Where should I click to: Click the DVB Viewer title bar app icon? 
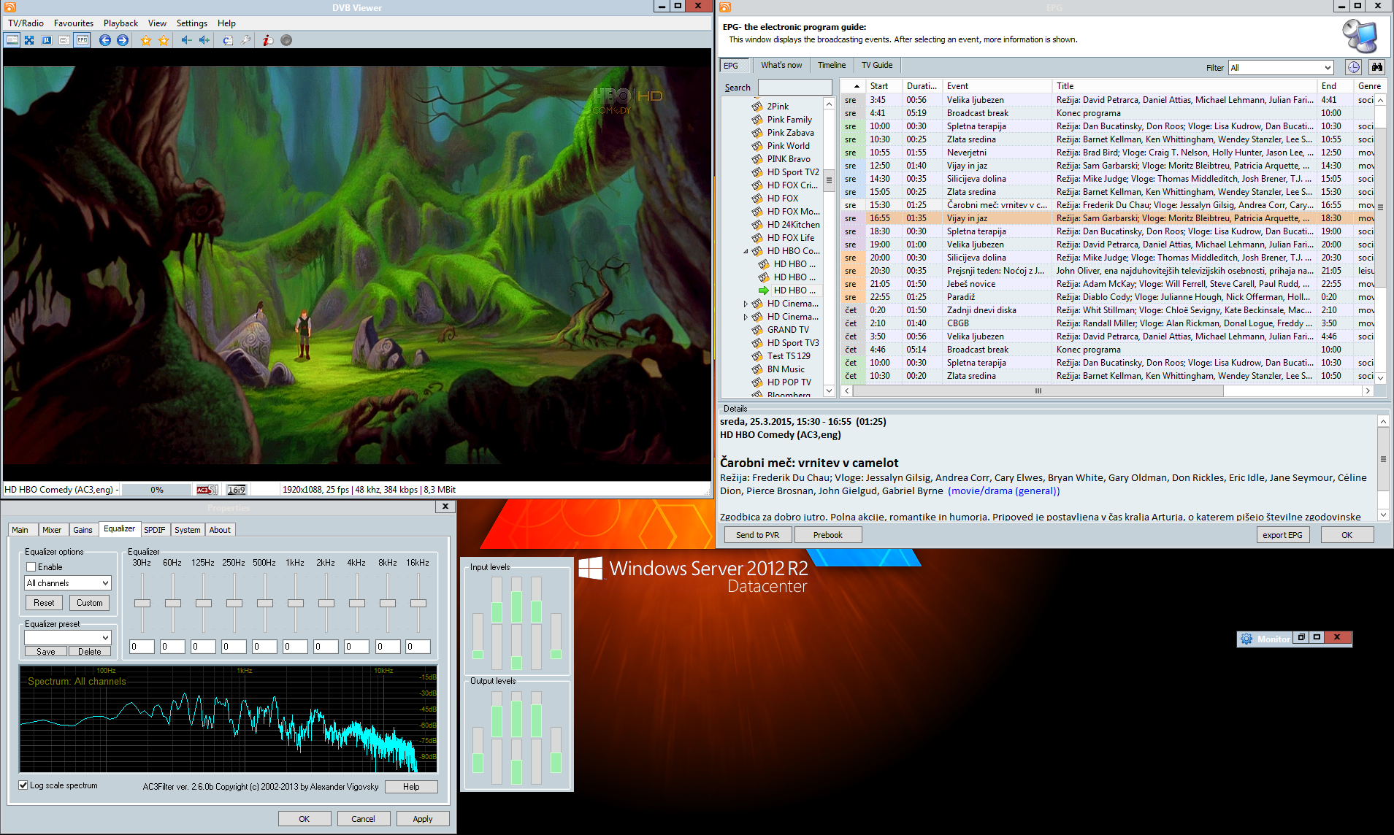click(10, 7)
